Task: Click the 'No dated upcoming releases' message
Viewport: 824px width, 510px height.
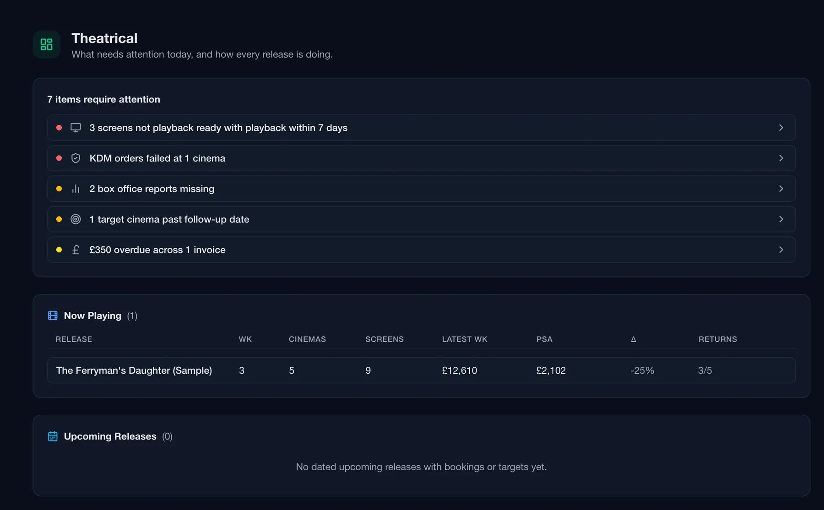Action: tap(421, 467)
